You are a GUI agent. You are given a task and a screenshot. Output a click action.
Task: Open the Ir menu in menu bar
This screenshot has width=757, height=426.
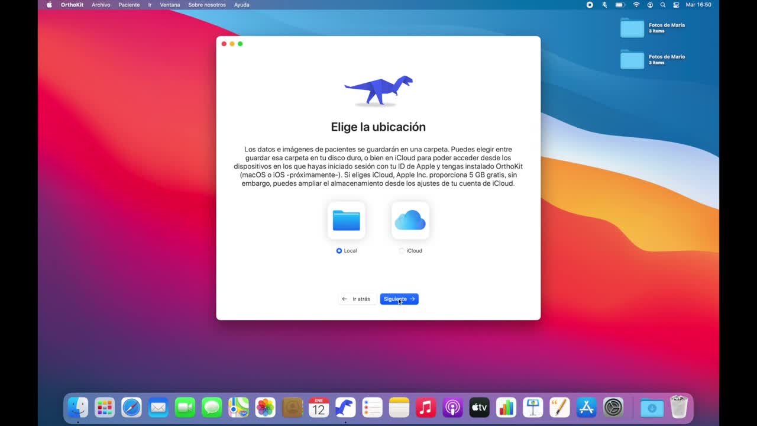[x=150, y=5]
